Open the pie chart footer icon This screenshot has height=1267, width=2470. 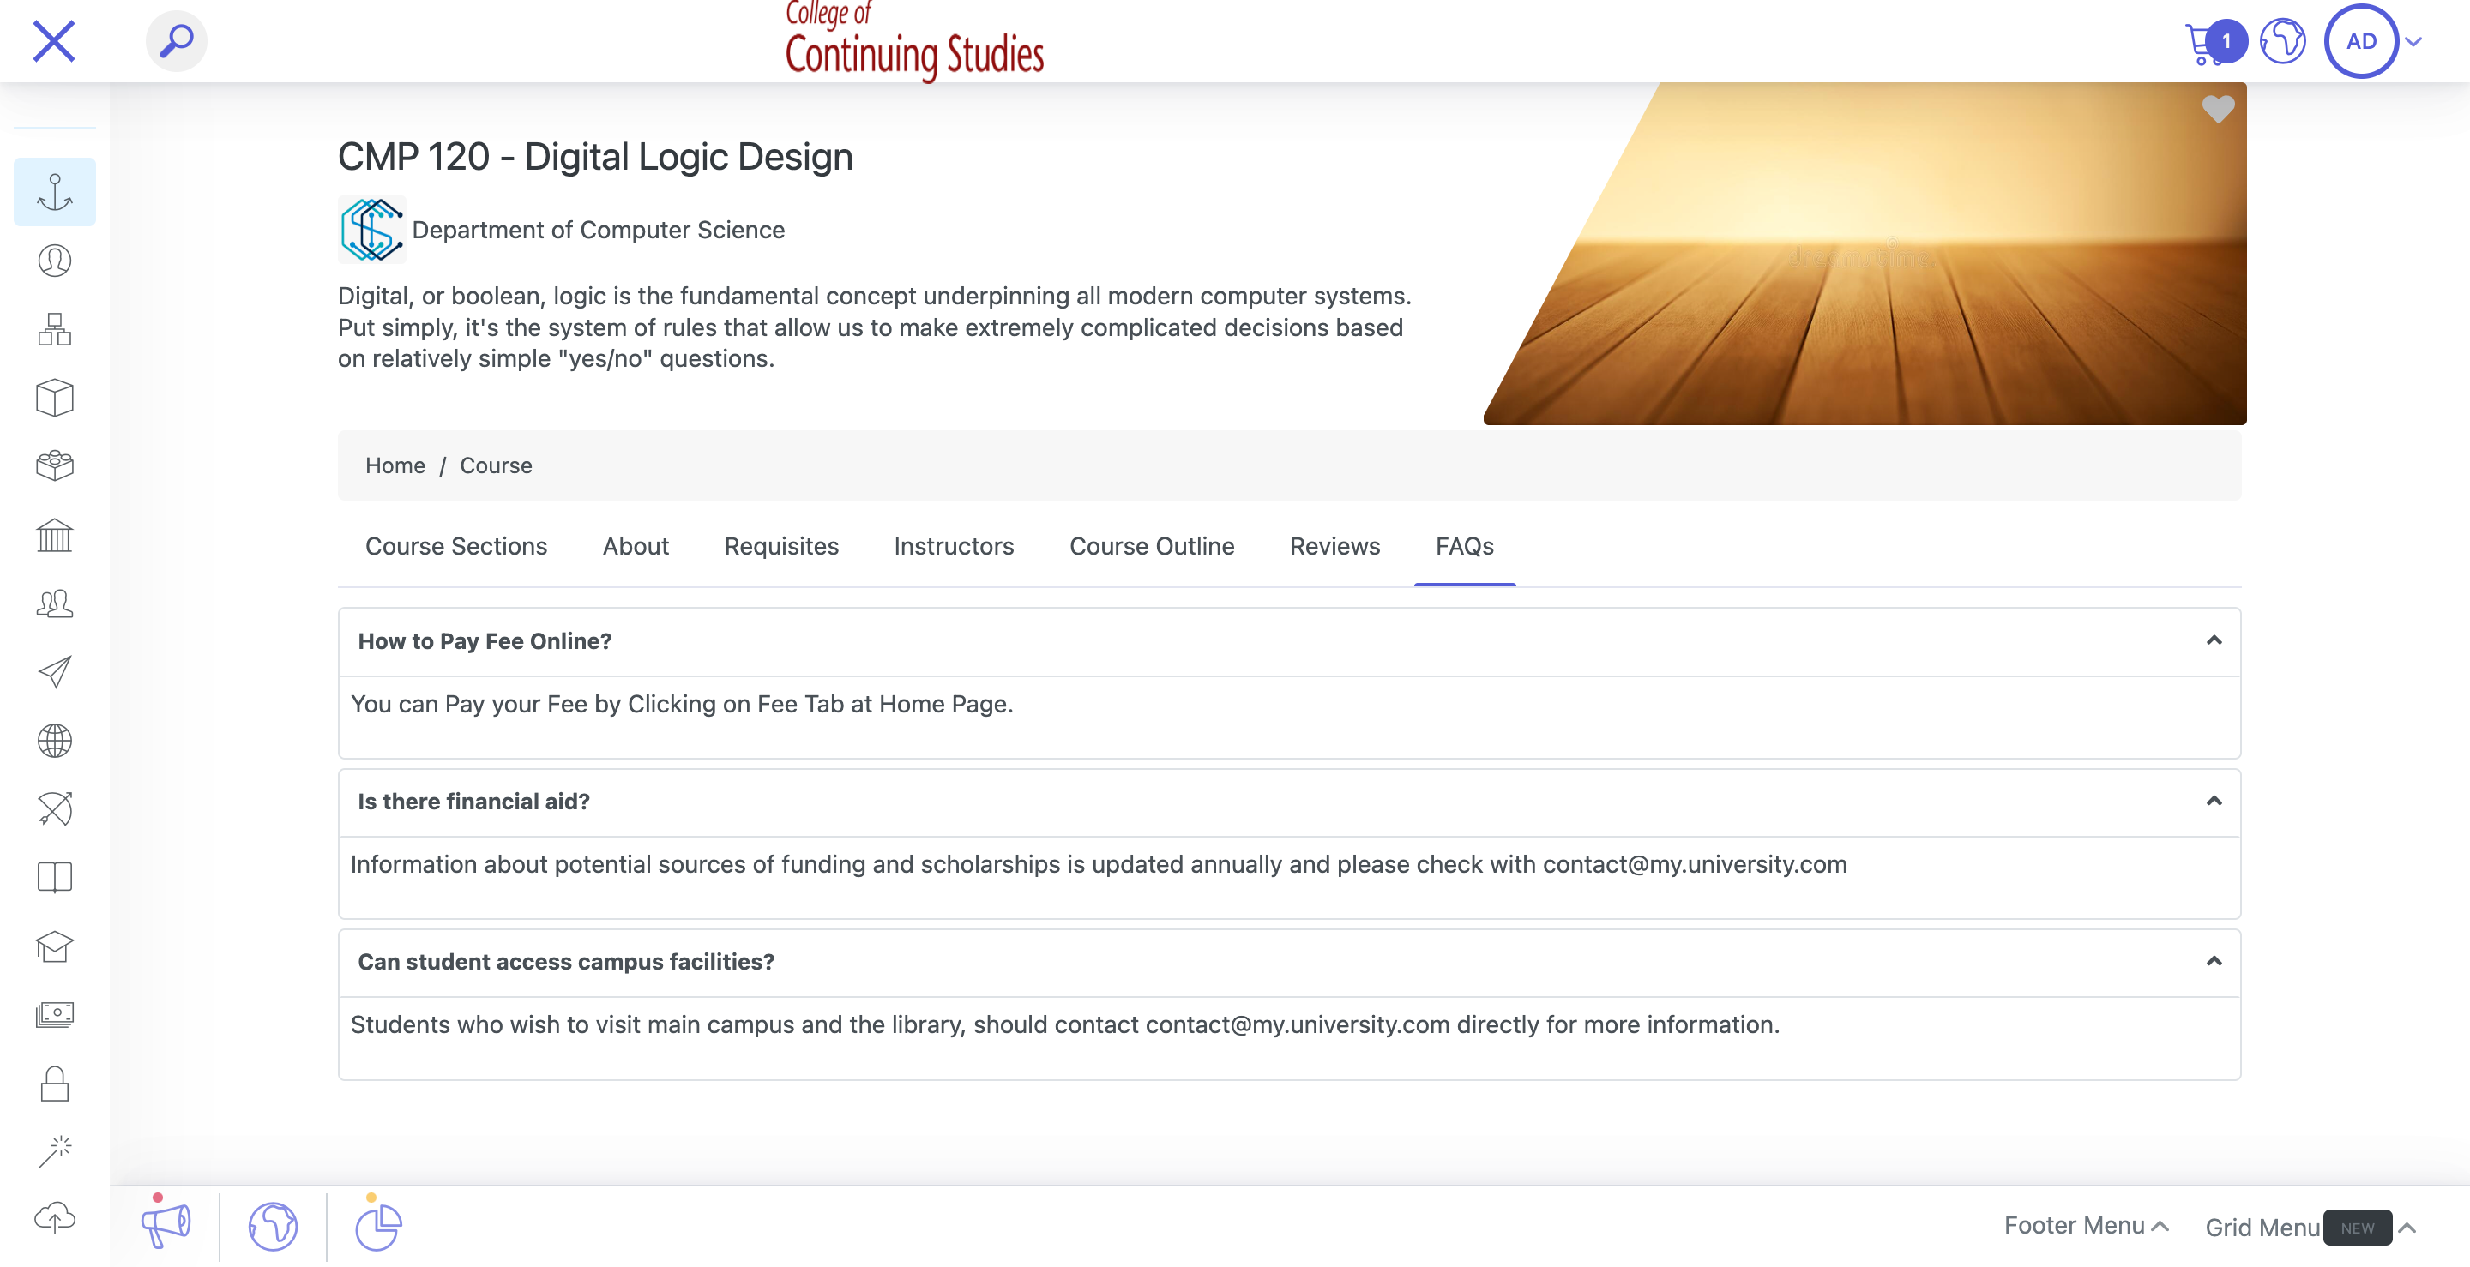pyautogui.click(x=379, y=1226)
